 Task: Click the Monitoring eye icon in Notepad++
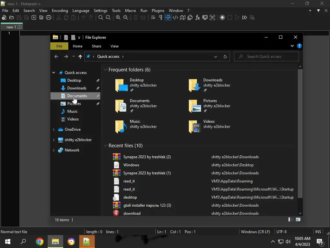click(x=212, y=17)
